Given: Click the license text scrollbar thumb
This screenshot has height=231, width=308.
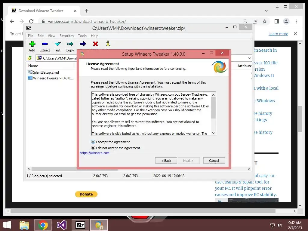Looking at the screenshot, I should point(214,108).
